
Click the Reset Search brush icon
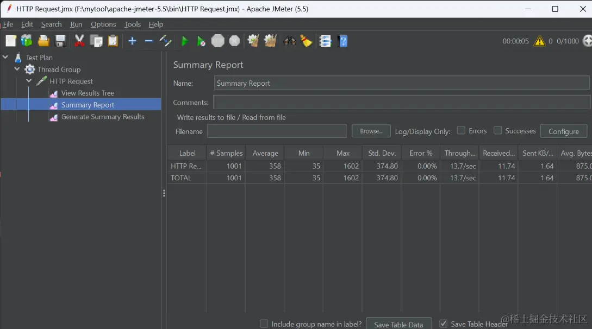[306, 41]
